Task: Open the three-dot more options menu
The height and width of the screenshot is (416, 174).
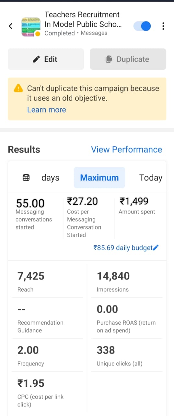Action: point(163,26)
